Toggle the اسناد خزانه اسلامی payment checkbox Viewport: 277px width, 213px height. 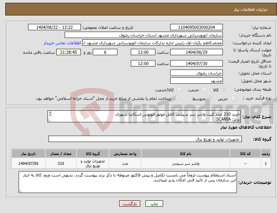tap(176, 98)
